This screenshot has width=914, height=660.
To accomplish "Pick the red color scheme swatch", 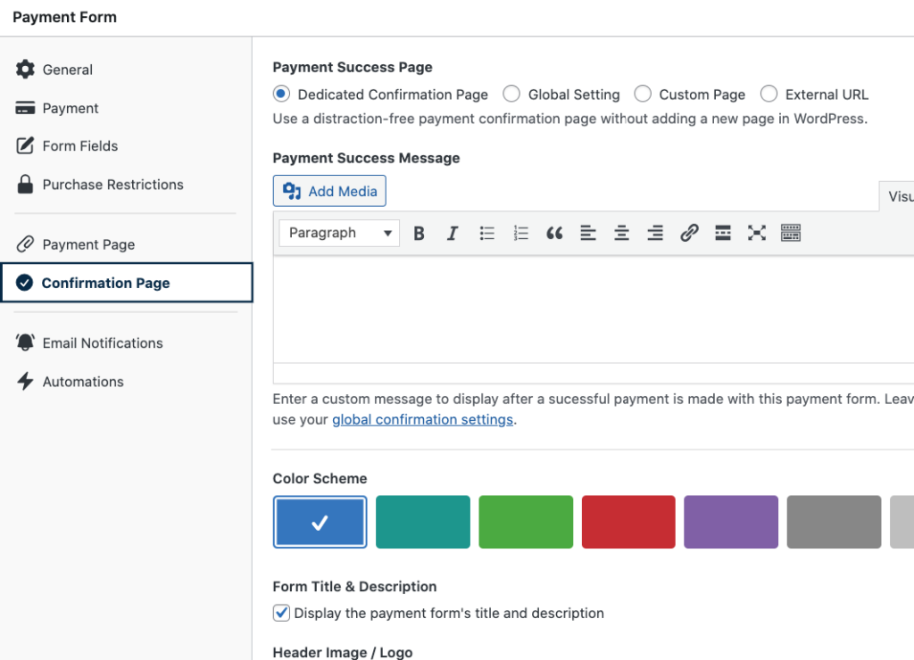I will coord(628,522).
